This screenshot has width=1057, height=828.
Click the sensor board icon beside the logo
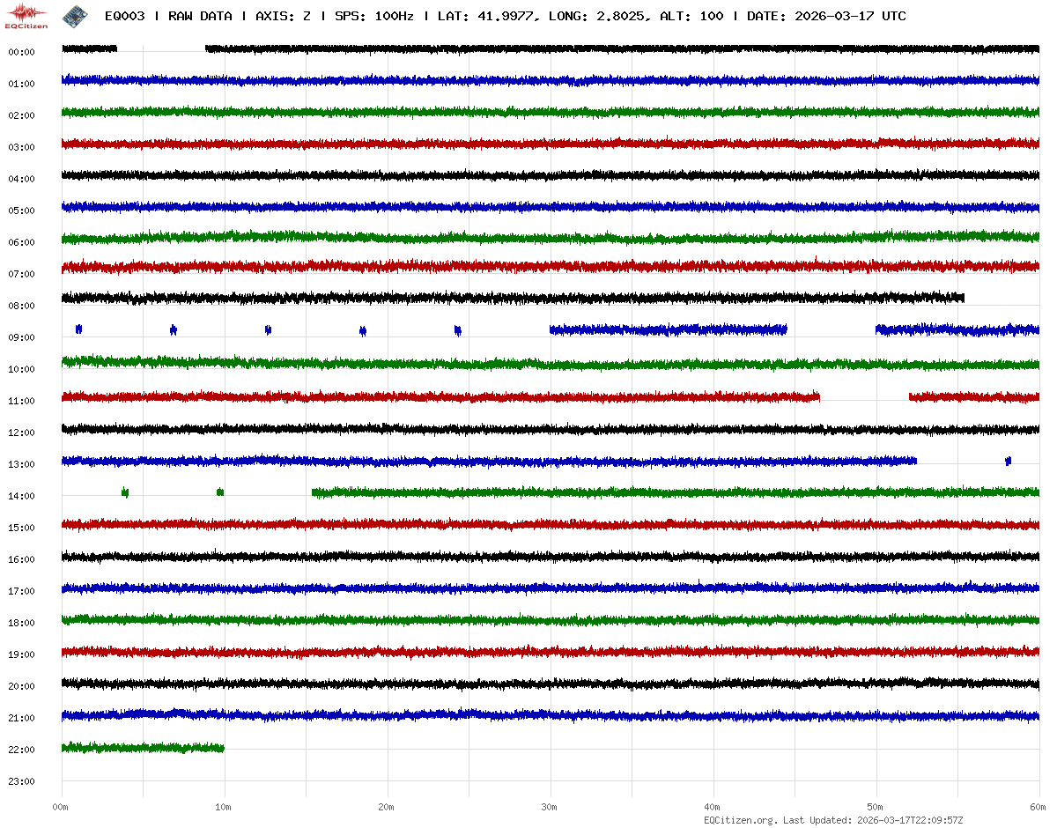(75, 15)
